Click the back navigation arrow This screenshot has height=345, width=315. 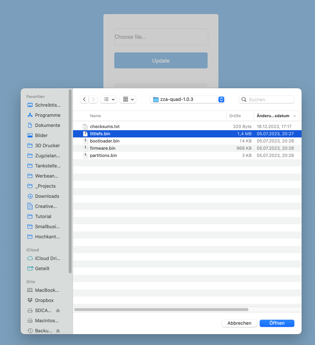tap(85, 99)
